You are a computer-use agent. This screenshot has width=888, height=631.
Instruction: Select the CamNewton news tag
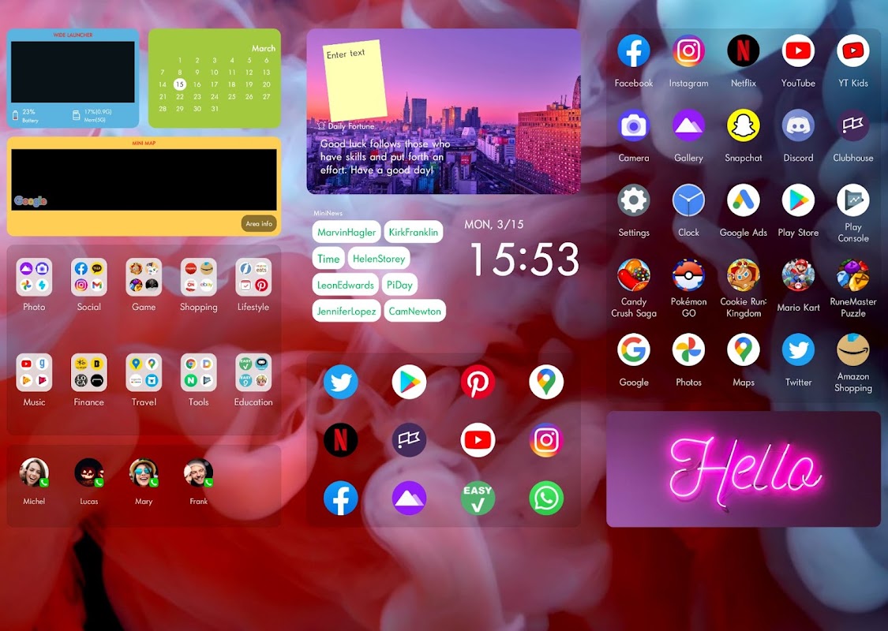click(x=414, y=311)
